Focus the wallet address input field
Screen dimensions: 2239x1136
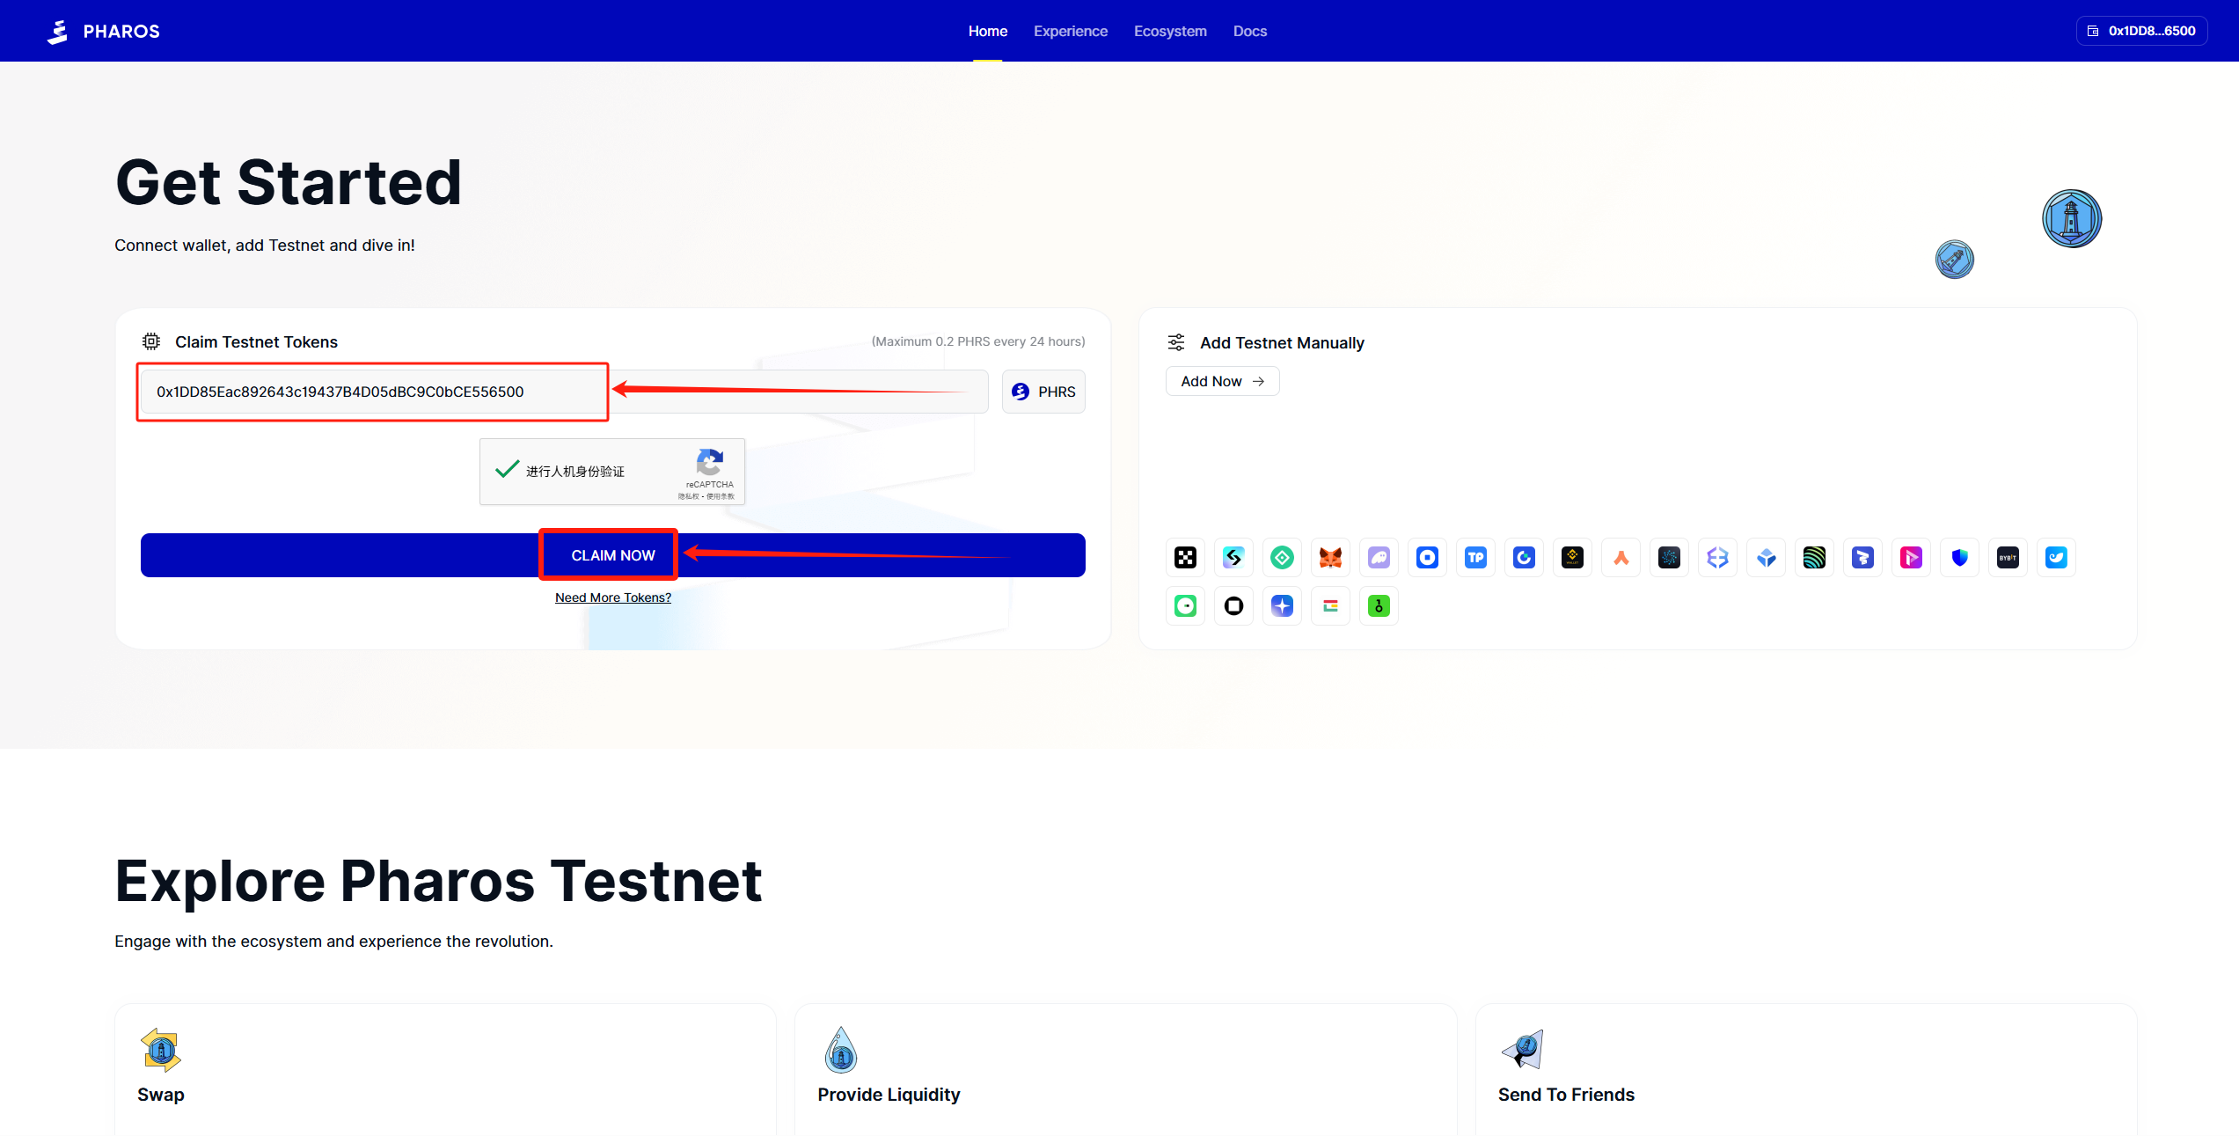click(564, 392)
